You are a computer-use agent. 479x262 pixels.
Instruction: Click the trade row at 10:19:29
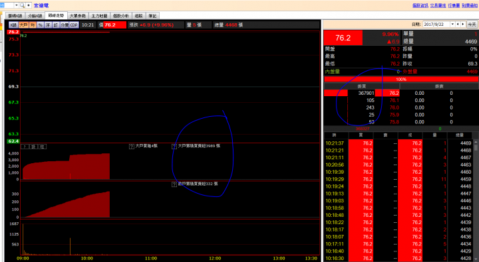[399, 179]
